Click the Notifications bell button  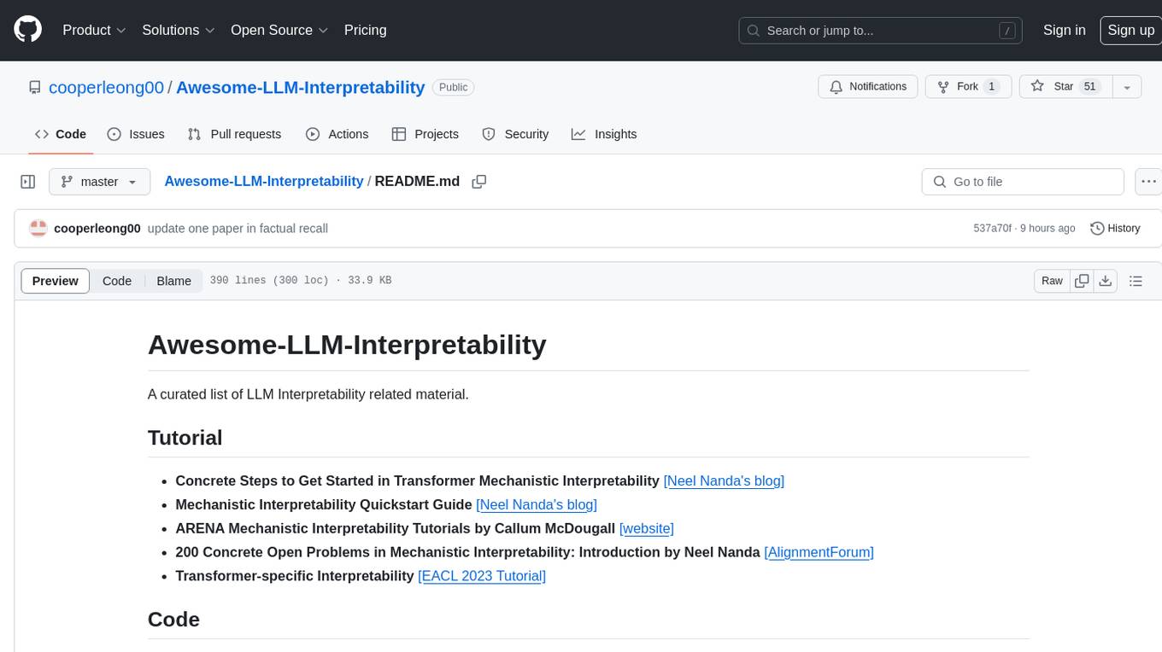point(868,87)
